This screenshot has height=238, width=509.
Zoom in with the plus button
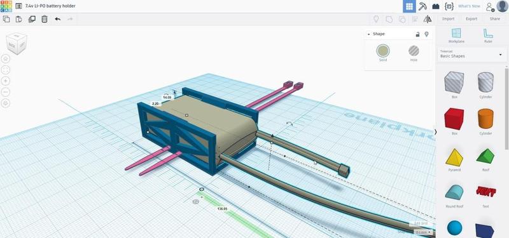coord(6,81)
